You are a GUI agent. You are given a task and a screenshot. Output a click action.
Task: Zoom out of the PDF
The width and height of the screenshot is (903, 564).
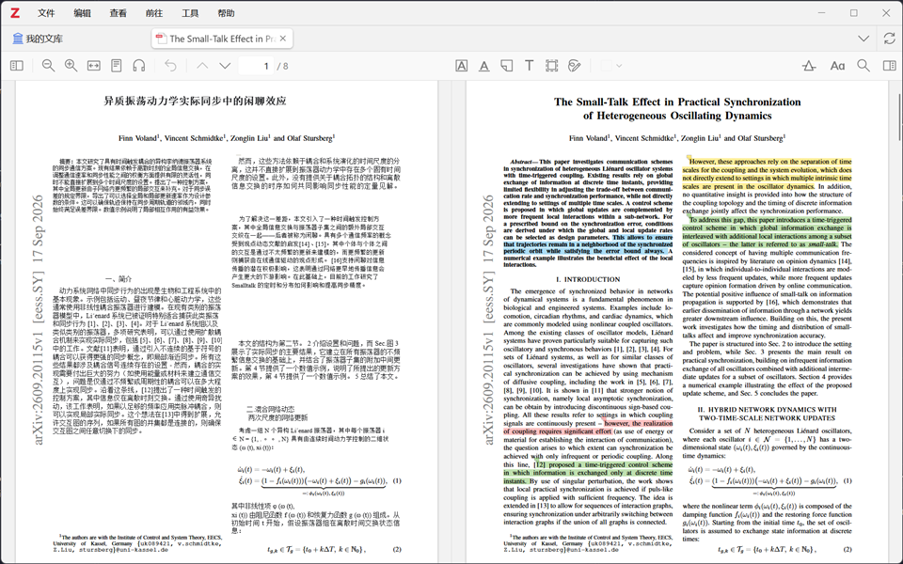(48, 66)
